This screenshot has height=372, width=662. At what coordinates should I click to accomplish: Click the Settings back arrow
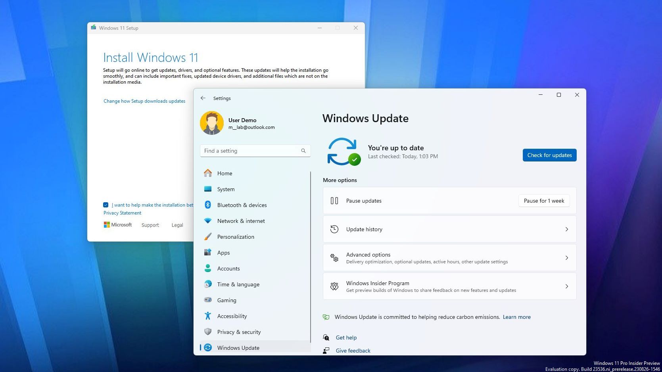[203, 98]
